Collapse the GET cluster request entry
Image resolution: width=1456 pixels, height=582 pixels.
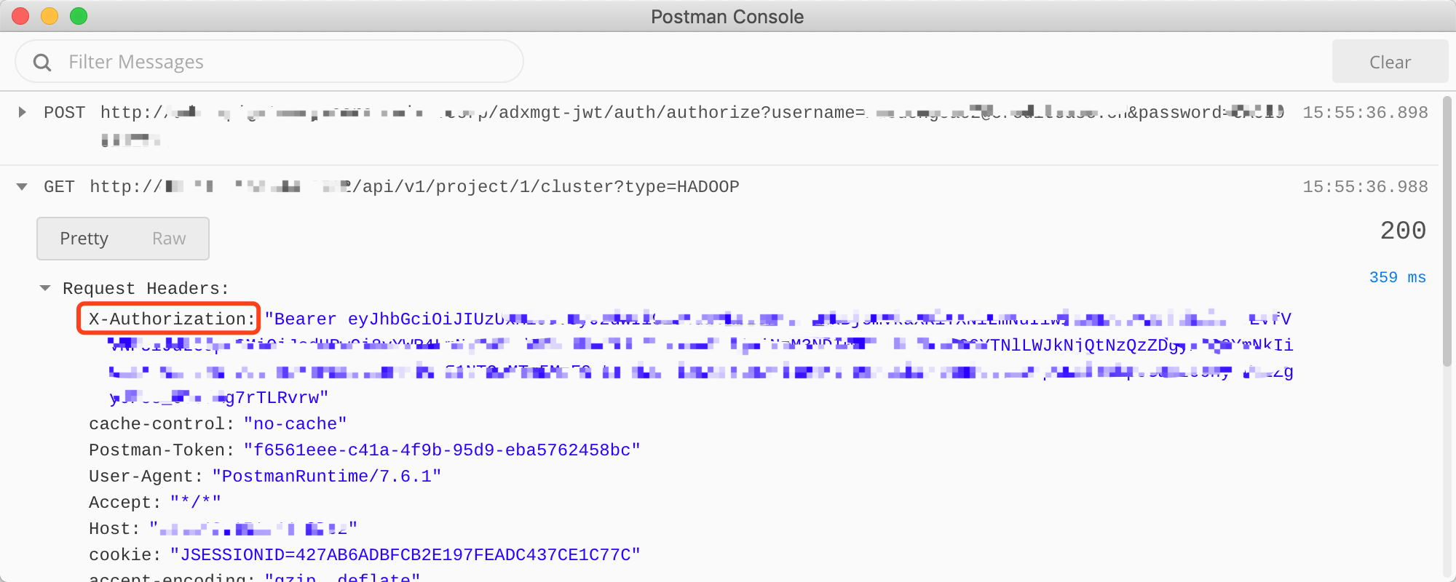coord(21,186)
